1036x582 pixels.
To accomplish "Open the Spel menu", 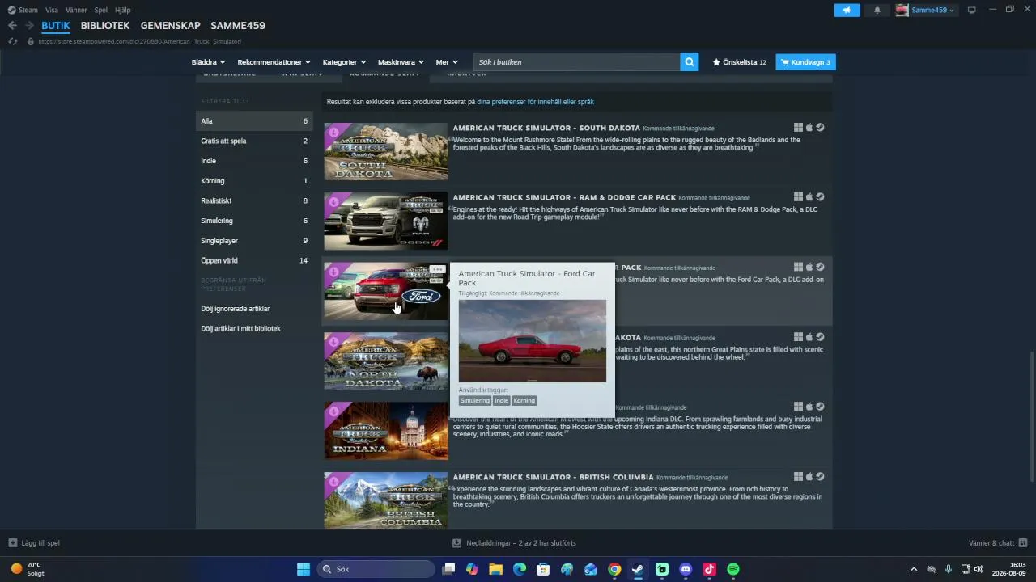I will [x=101, y=10].
